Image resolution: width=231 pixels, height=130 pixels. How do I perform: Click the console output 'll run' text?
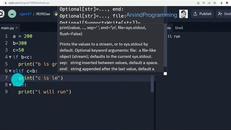[x=174, y=36]
